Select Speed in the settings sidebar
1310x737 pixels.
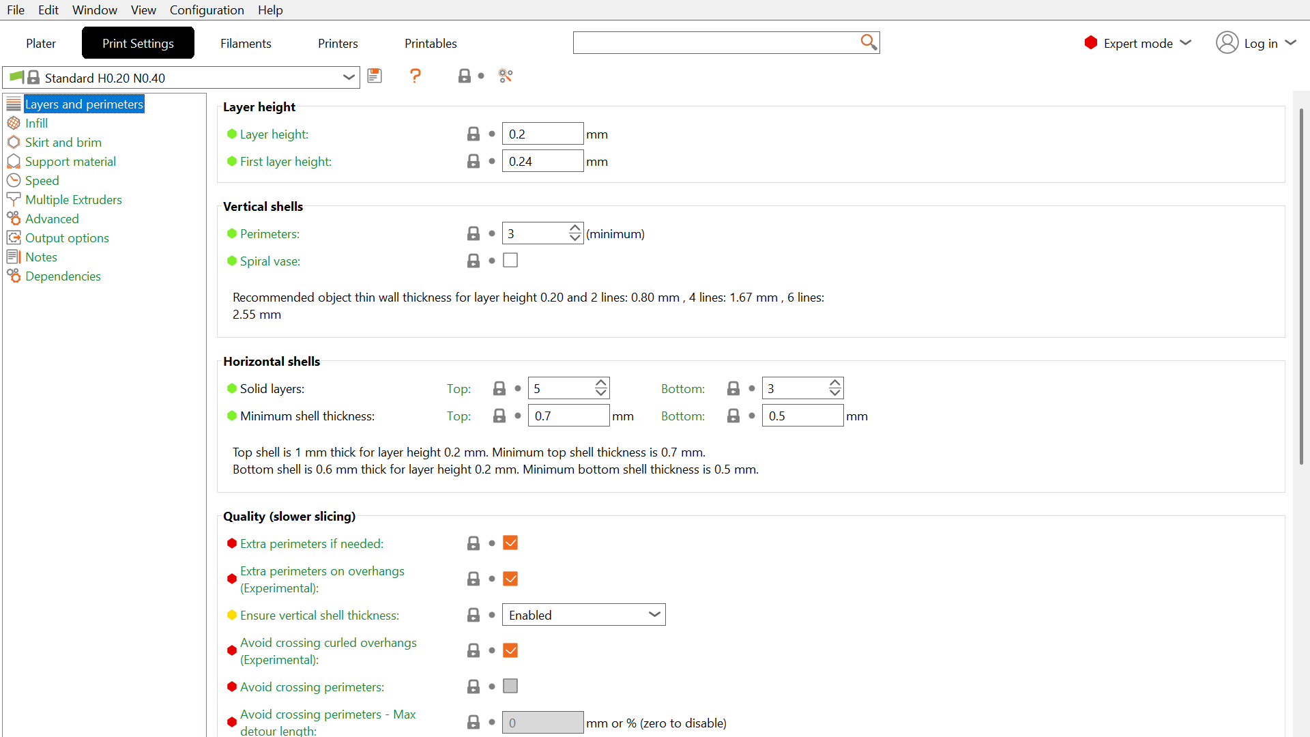point(42,180)
